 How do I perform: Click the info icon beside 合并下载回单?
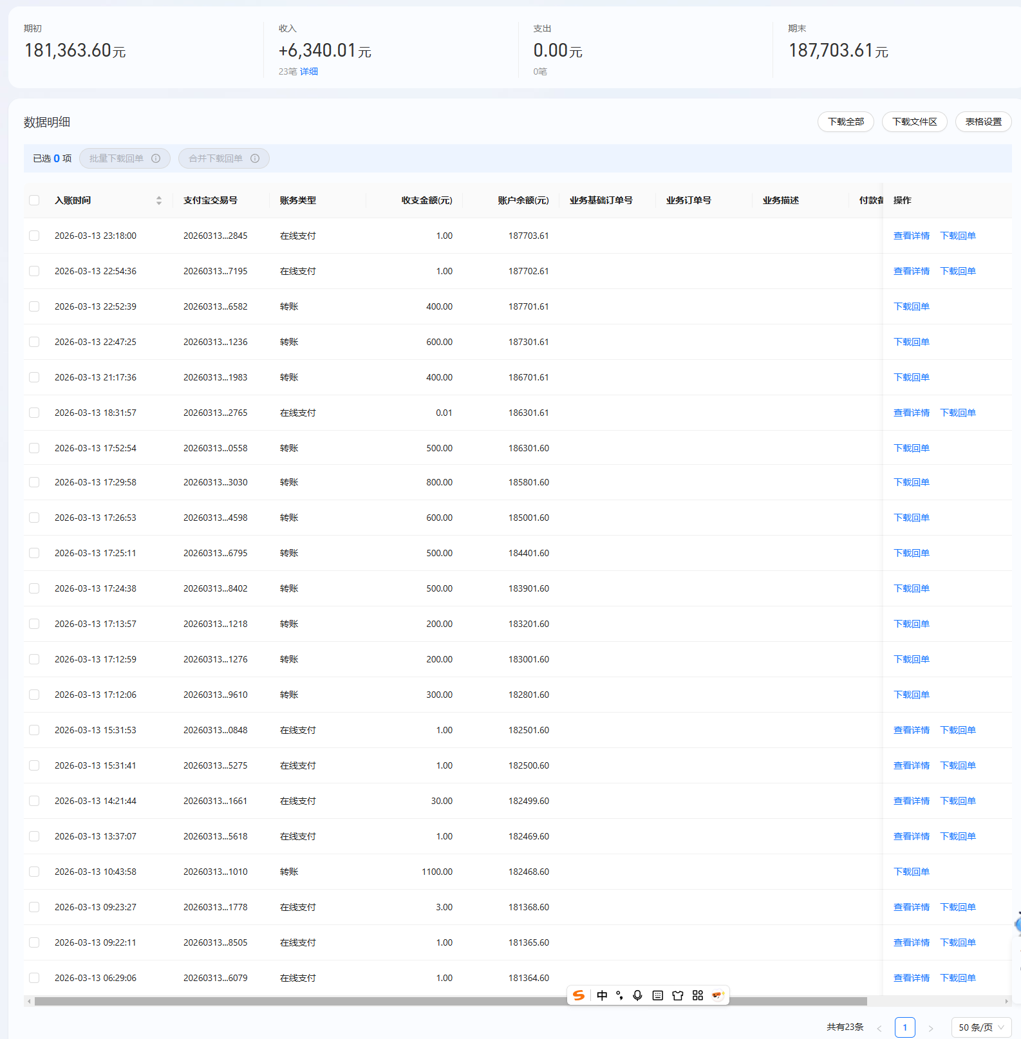point(255,158)
